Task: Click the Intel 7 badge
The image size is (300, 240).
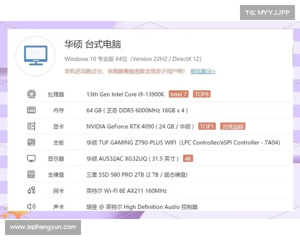Action: point(178,94)
